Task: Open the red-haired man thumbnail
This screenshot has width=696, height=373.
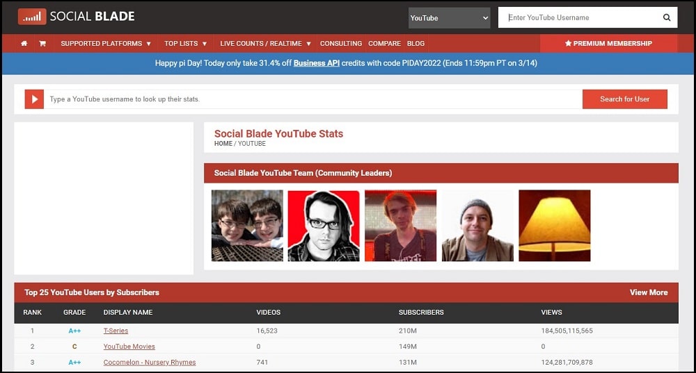Action: [400, 226]
